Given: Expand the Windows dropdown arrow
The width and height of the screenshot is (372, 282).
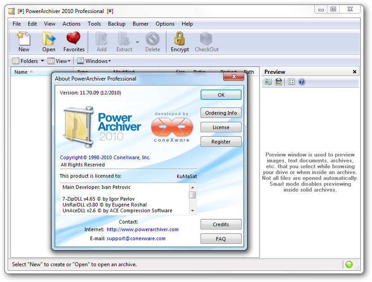Looking at the screenshot, I should (110, 61).
